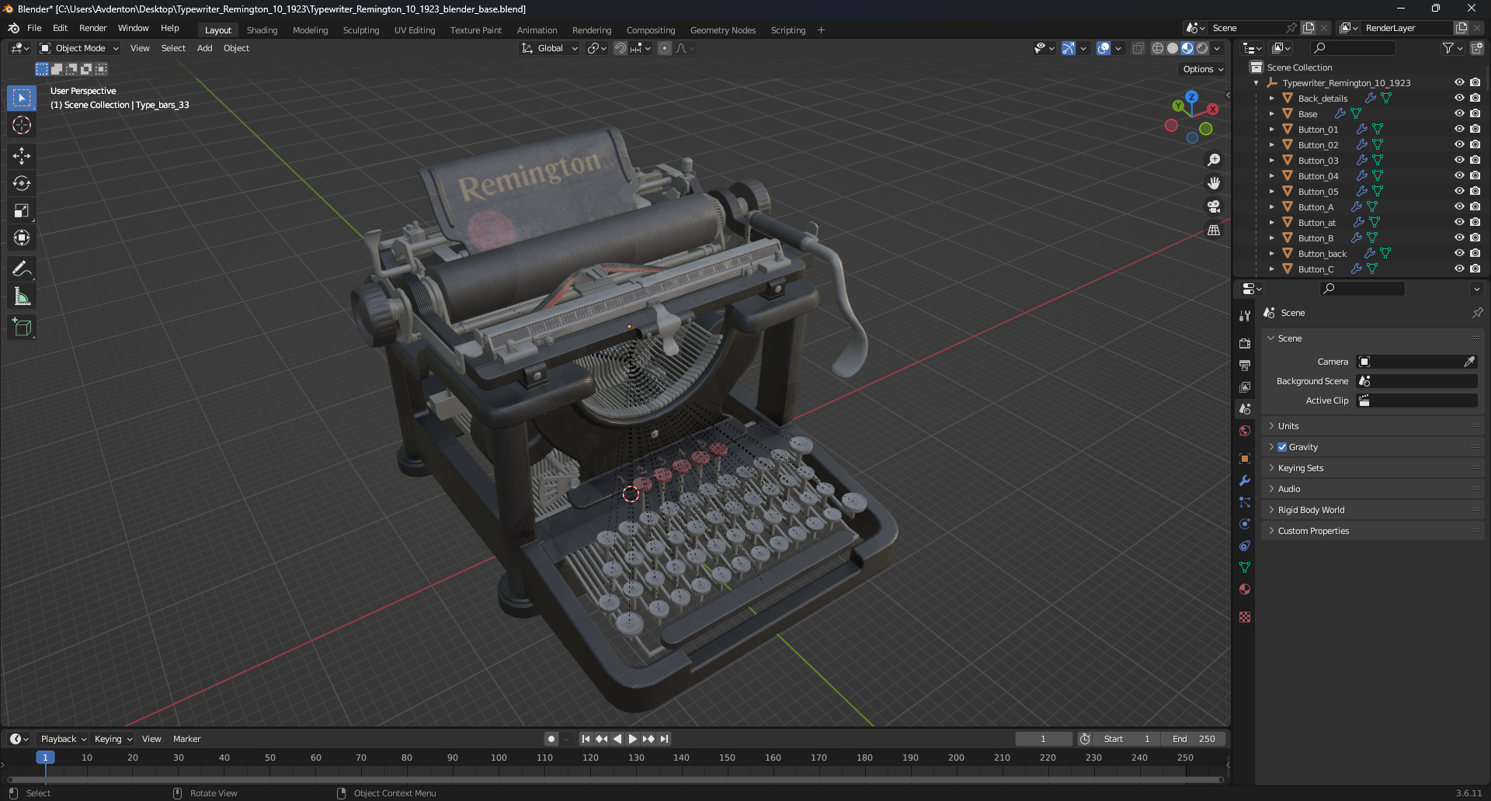The height and width of the screenshot is (801, 1491).
Task: Open the Render menu
Action: (92, 28)
